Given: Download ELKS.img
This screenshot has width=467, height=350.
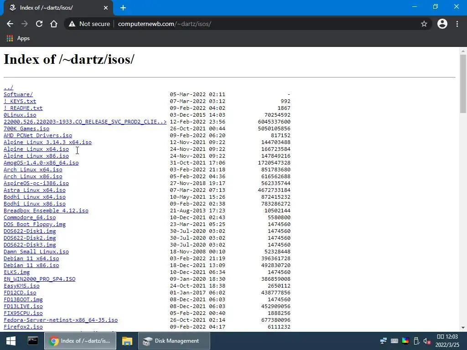Looking at the screenshot, I should coord(17,273).
